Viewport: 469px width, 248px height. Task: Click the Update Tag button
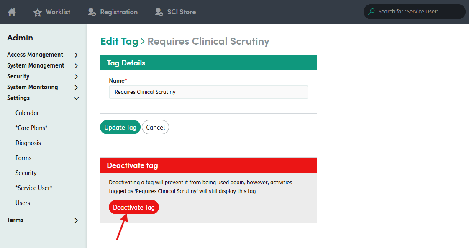point(120,127)
